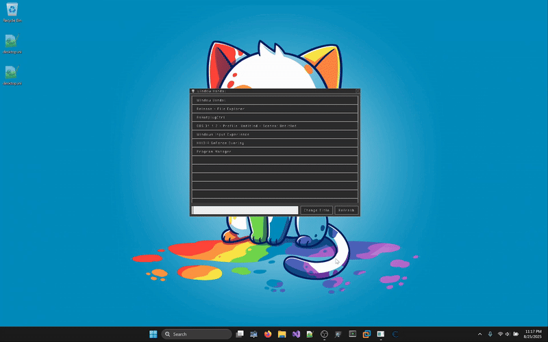This screenshot has height=342, width=548.
Task: Click the Refresh button
Action: pyautogui.click(x=347, y=210)
